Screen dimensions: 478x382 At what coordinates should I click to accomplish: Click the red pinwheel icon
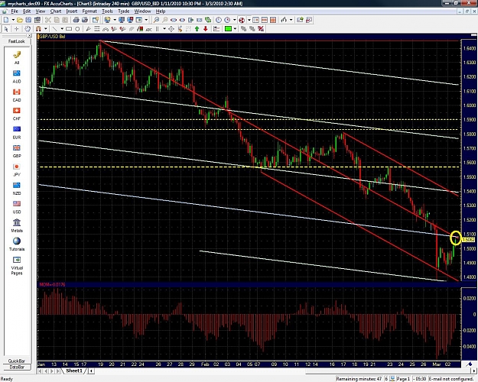pos(242,20)
